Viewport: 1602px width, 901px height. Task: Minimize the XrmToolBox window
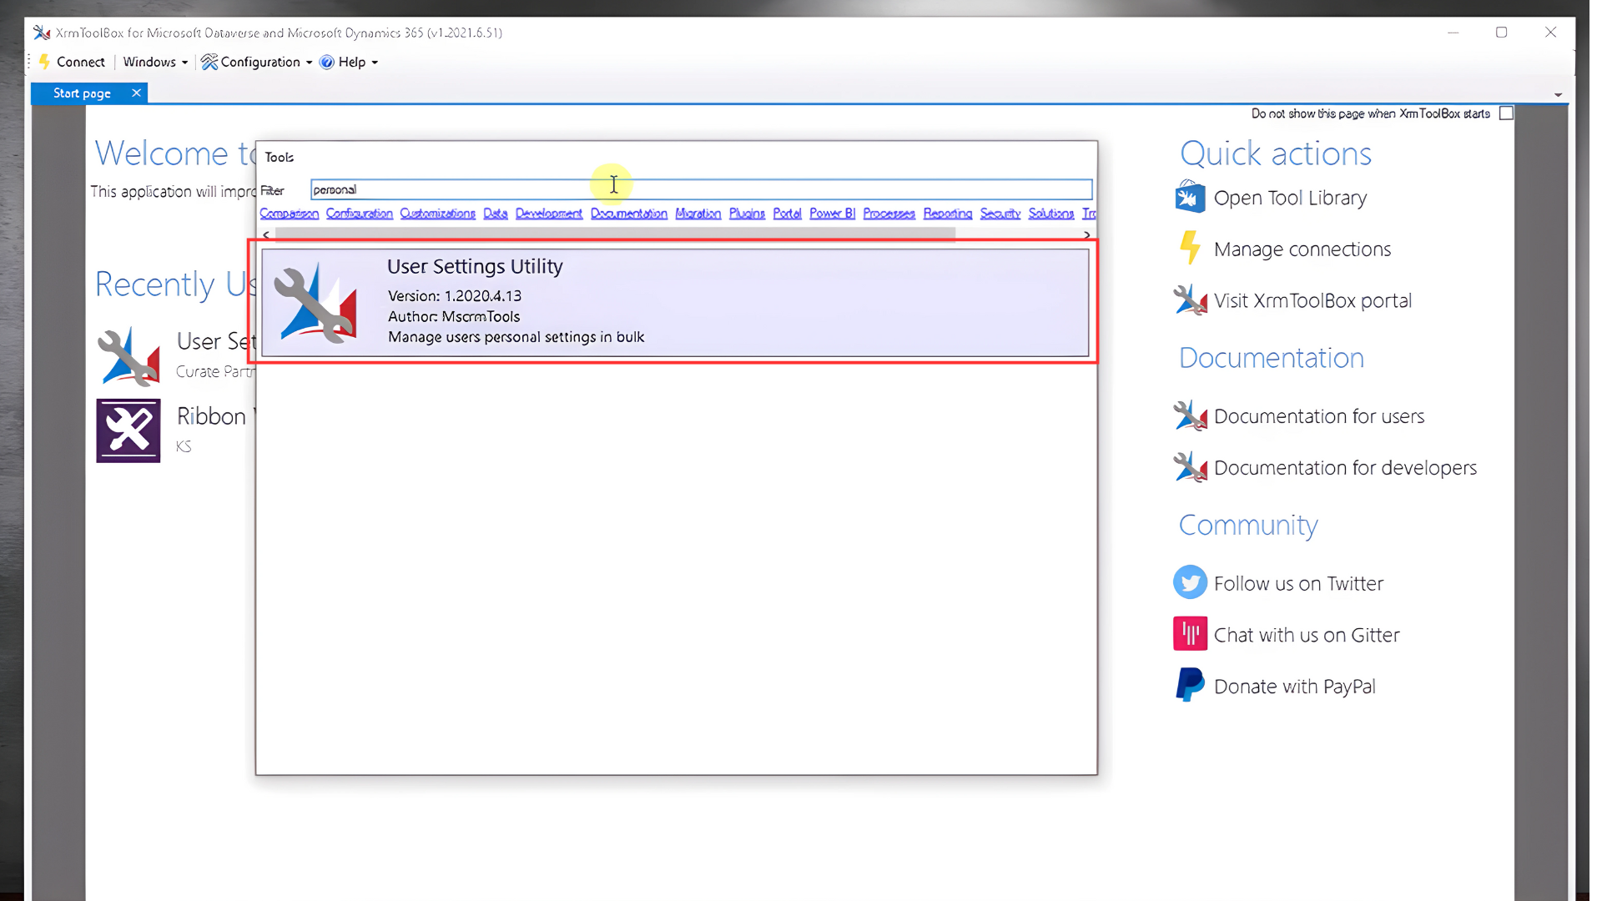(1453, 33)
